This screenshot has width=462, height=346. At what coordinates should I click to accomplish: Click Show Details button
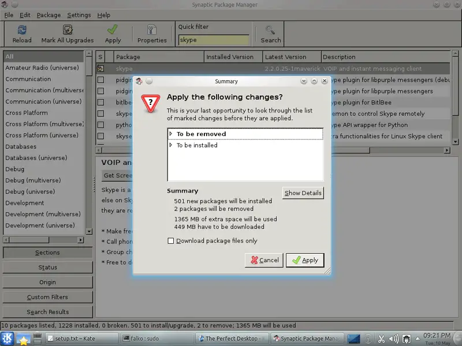tap(303, 193)
